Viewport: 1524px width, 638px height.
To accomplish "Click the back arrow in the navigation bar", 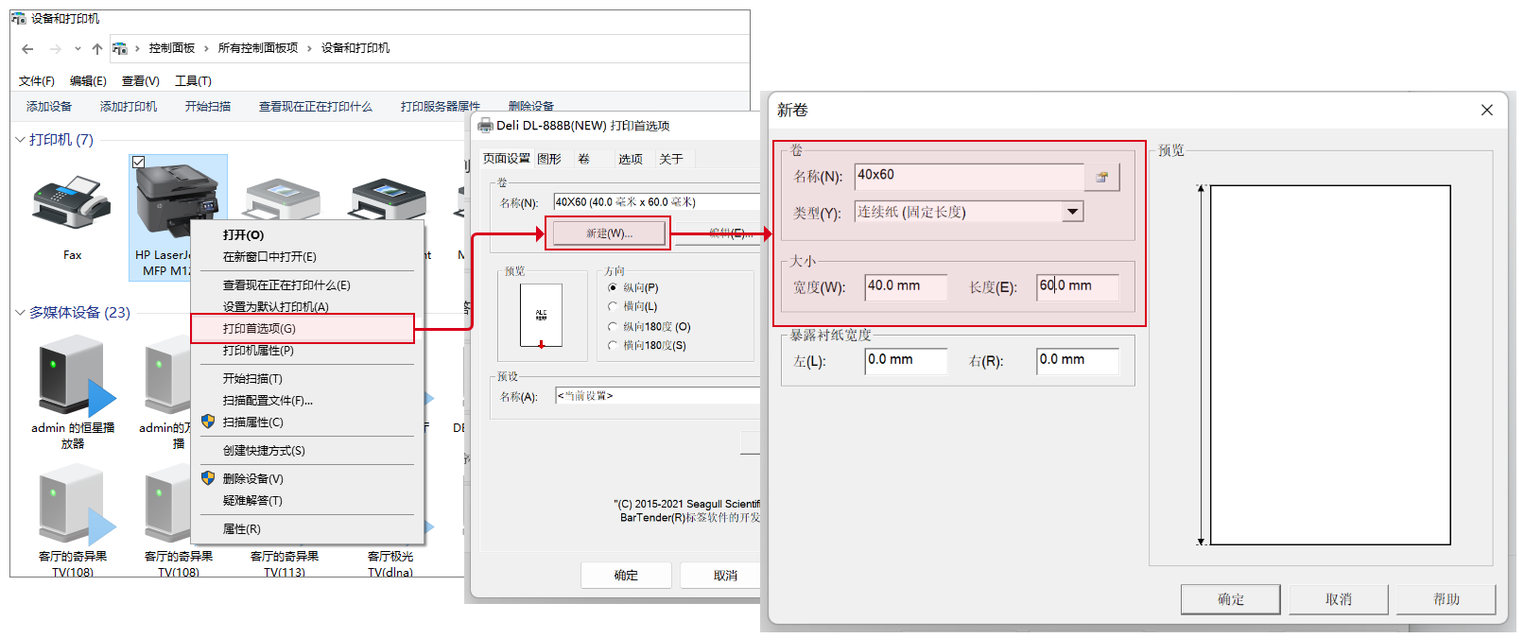I will tap(27, 49).
